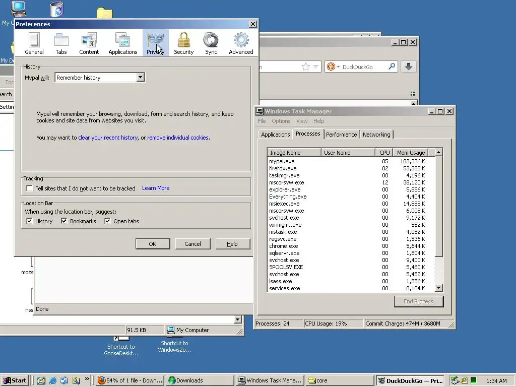Image resolution: width=516 pixels, height=387 pixels.
Task: Expand quick launch overflow chevron
Action: tap(87, 379)
